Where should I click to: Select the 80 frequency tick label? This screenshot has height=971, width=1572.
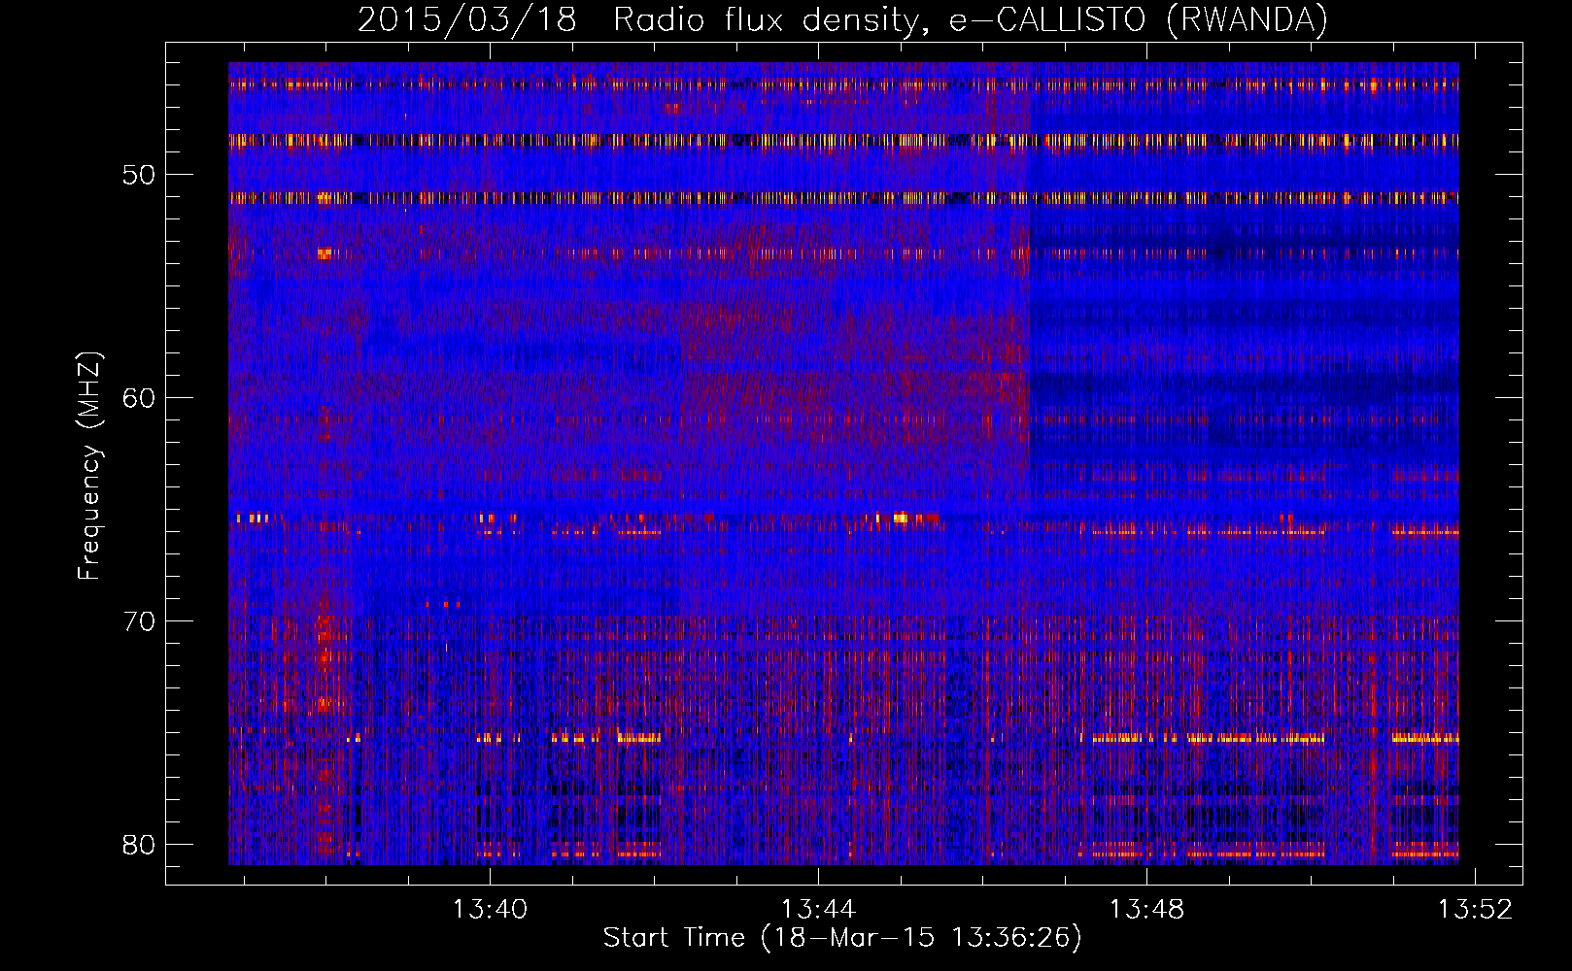click(x=139, y=845)
